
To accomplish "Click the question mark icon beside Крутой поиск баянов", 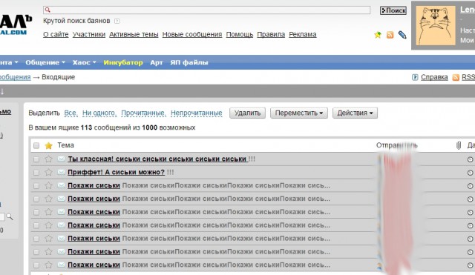I will click(x=117, y=21).
